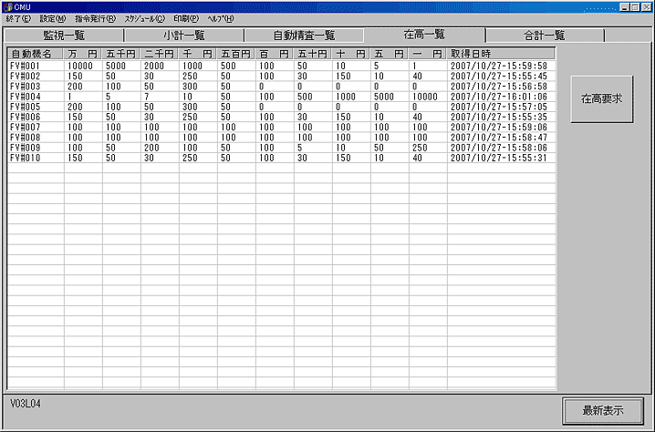Switch to the 自動精査一覧 tab
Image resolution: width=655 pixels, height=432 pixels.
[x=304, y=36]
